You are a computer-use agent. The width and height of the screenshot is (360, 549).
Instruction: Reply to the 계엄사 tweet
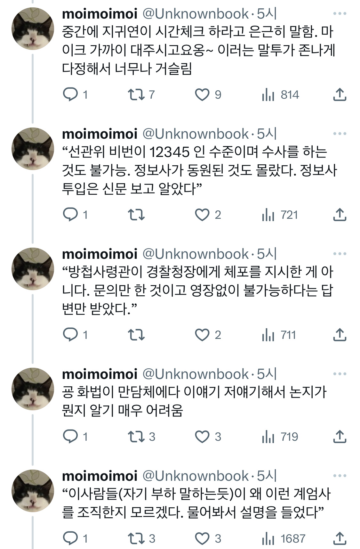coord(70,538)
